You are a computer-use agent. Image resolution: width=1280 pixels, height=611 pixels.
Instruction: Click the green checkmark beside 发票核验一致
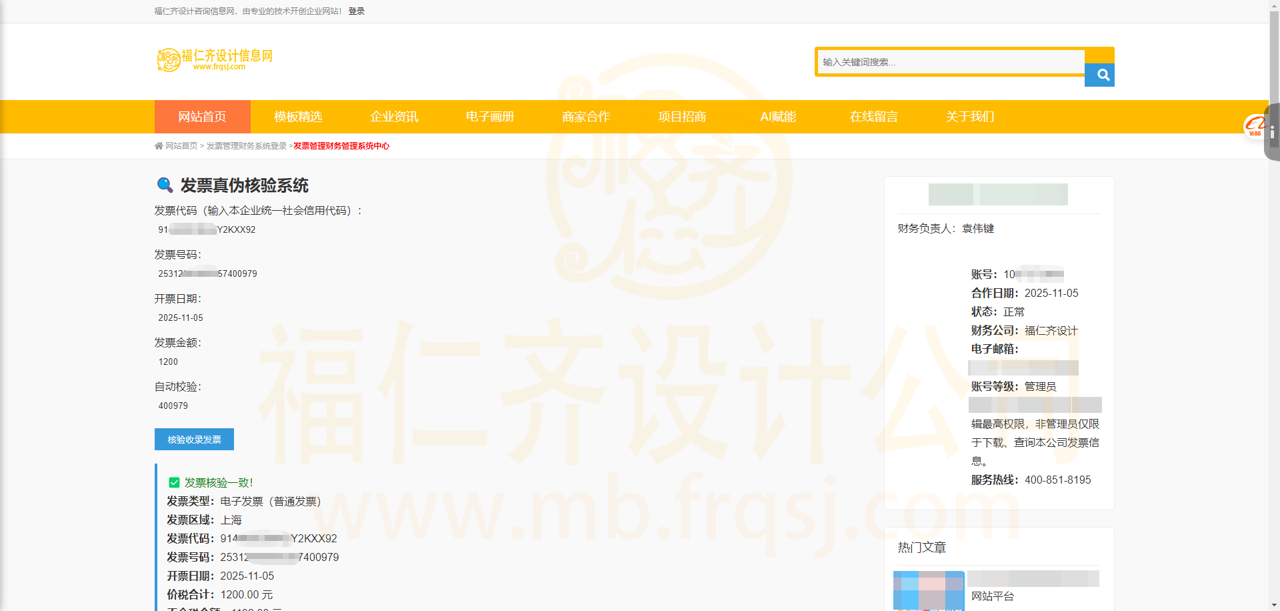(174, 482)
